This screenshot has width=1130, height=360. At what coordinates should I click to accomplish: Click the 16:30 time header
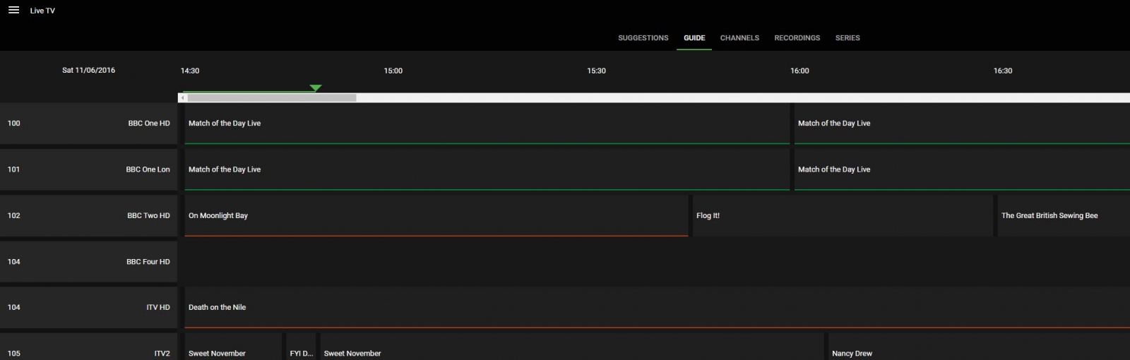[1003, 71]
